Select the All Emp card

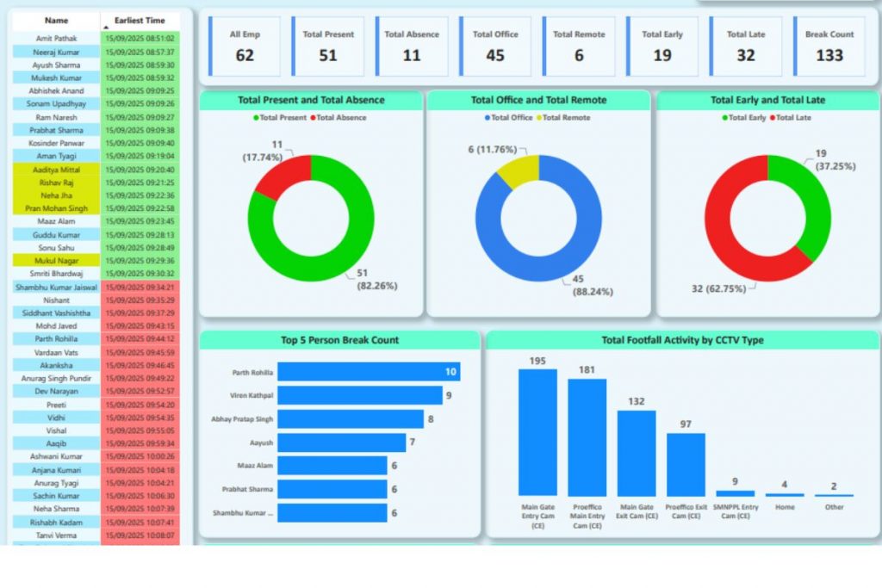pos(245,46)
